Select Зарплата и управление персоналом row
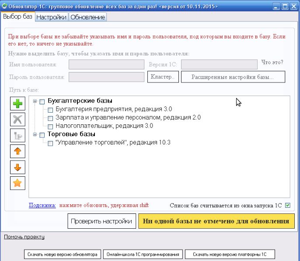This screenshot has height=261, width=300. [128, 117]
